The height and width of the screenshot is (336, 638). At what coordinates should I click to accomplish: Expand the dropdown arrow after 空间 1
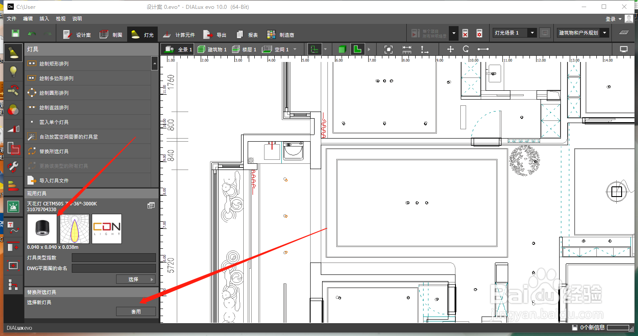pyautogui.click(x=294, y=50)
